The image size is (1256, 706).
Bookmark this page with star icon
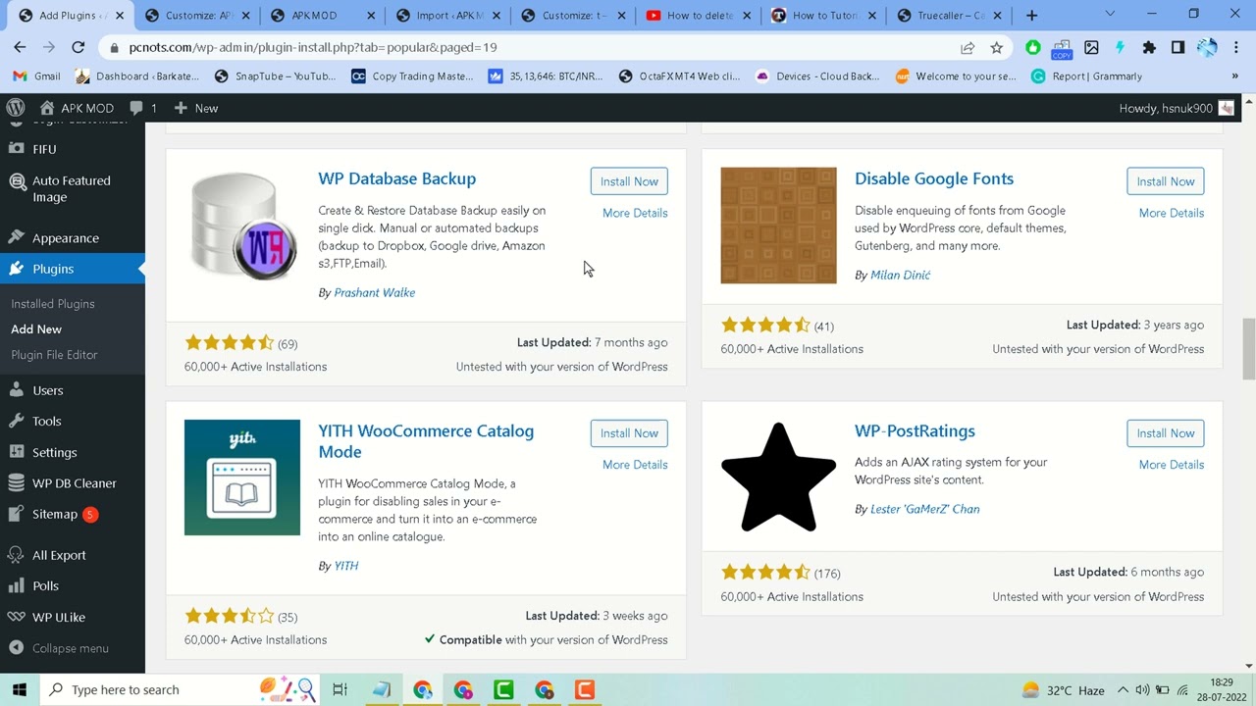tap(997, 47)
